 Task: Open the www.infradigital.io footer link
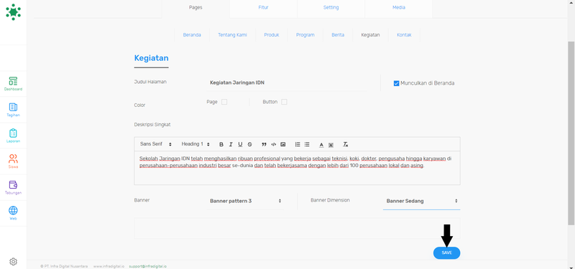click(109, 266)
